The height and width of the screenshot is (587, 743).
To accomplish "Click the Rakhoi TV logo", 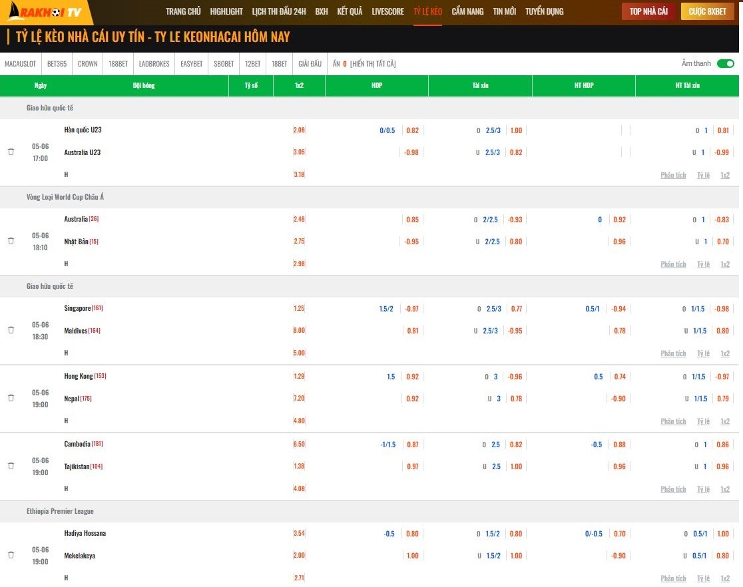I will pyautogui.click(x=45, y=12).
